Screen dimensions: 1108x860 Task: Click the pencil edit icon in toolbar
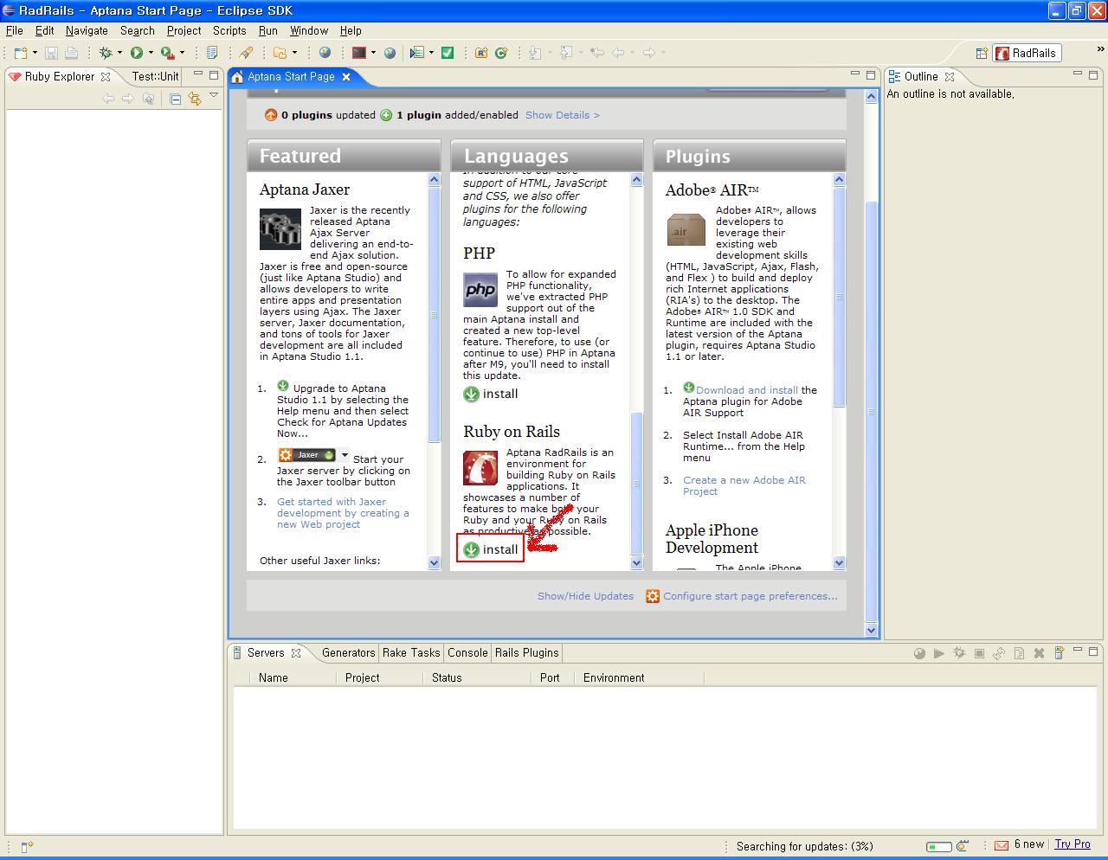247,53
